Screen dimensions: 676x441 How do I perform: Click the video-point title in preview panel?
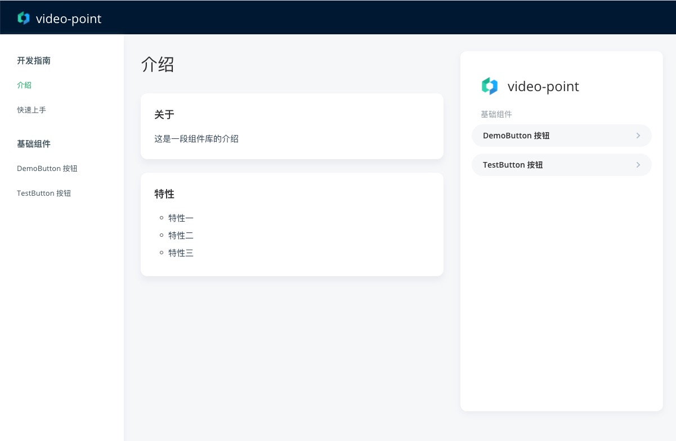543,86
